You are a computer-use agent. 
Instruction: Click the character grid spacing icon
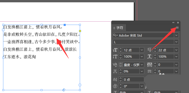coord(150,71)
